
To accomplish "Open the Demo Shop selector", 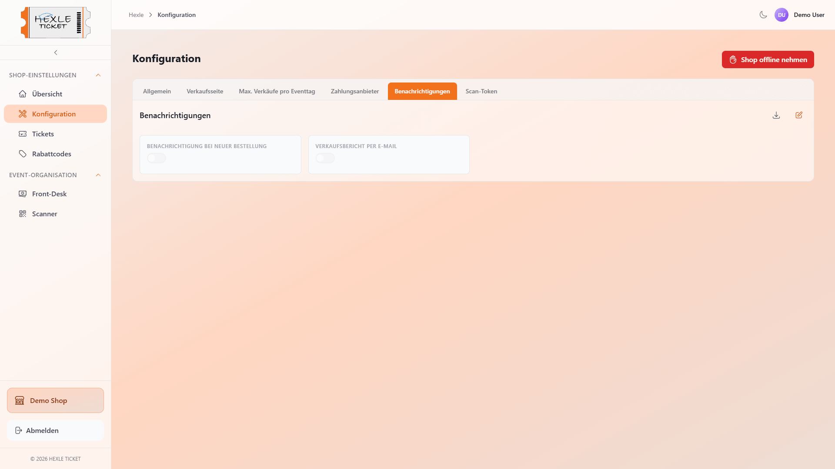I will coord(55,400).
